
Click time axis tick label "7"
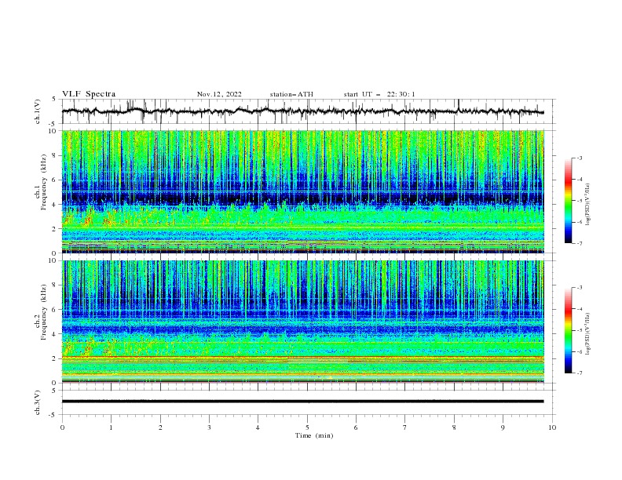coord(405,427)
